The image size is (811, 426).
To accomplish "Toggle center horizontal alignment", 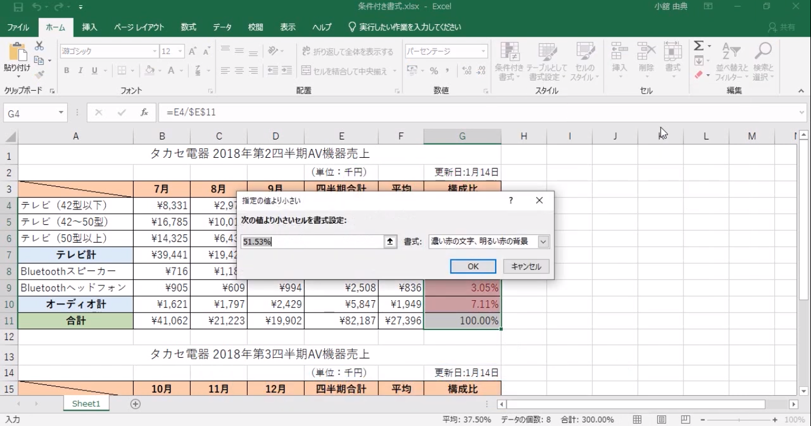I will (x=239, y=71).
